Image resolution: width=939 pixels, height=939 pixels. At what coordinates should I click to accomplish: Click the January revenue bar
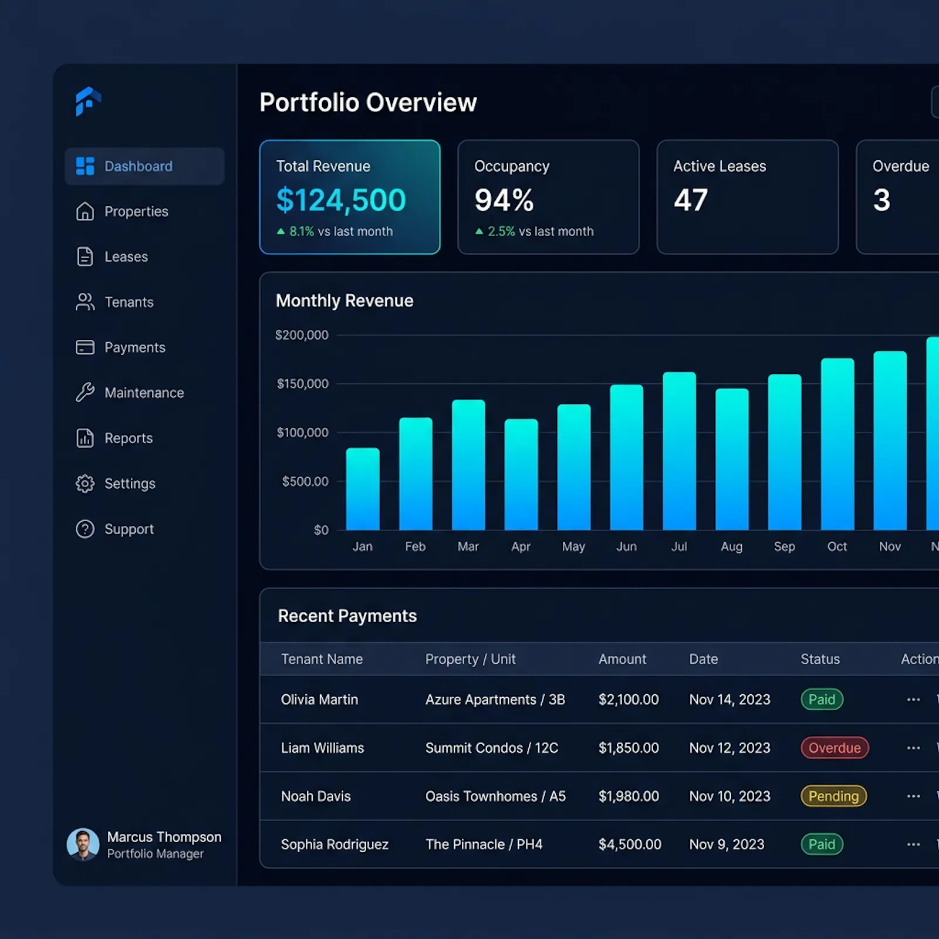pos(363,489)
